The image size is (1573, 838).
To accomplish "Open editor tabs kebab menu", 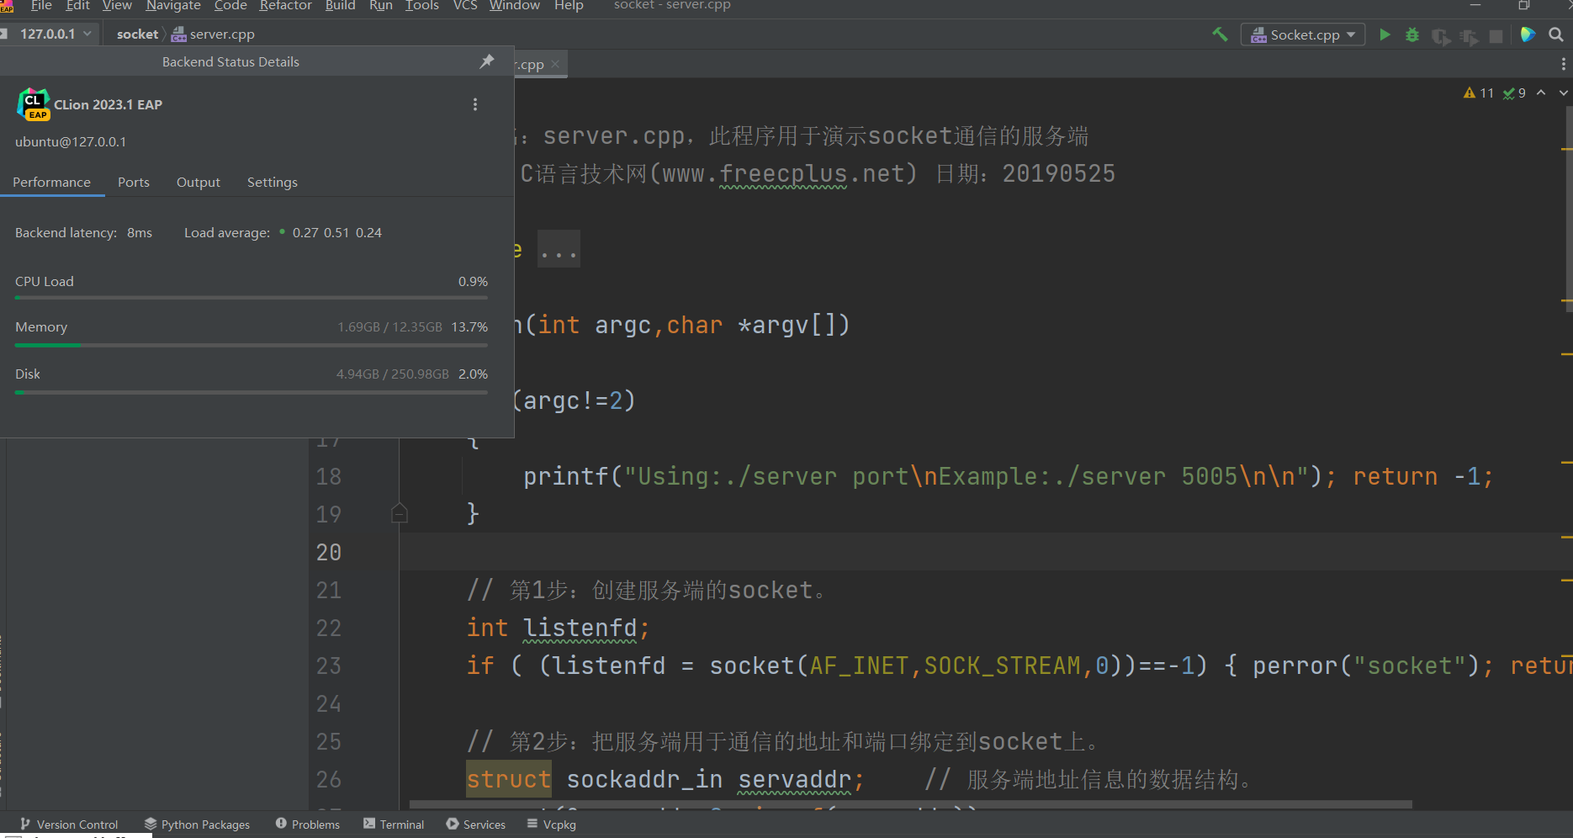I will click(x=1563, y=64).
